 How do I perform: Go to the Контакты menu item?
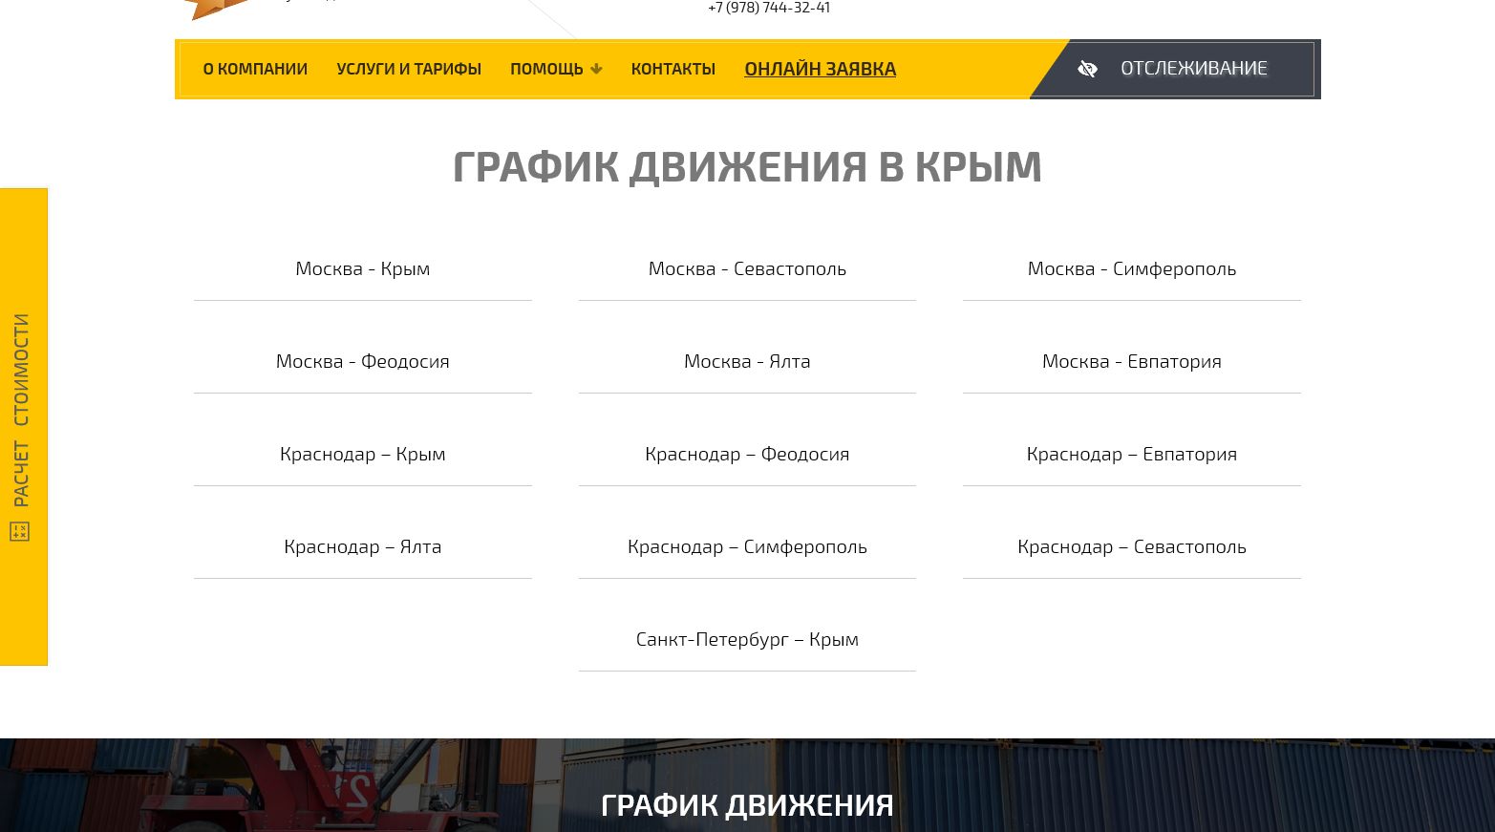pyautogui.click(x=673, y=69)
